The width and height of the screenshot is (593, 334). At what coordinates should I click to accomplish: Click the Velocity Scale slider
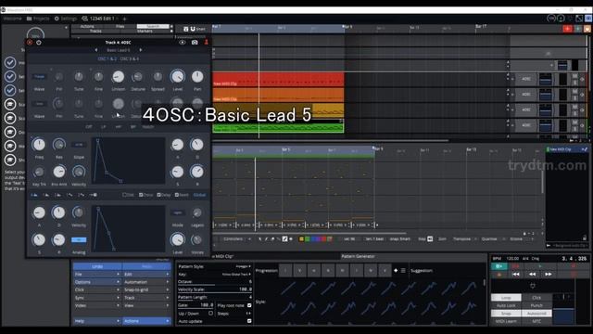click(214, 289)
